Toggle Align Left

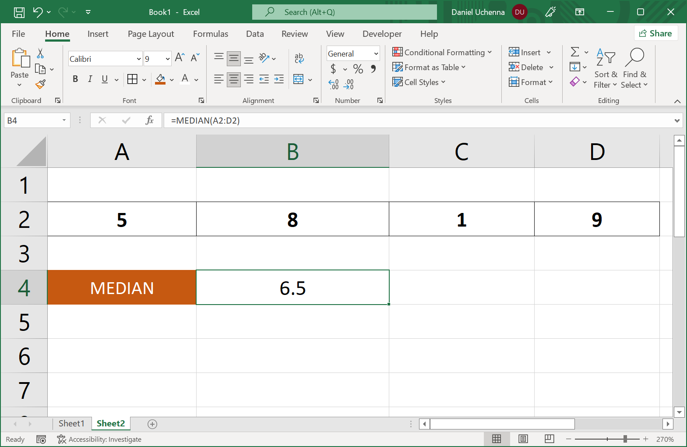219,79
